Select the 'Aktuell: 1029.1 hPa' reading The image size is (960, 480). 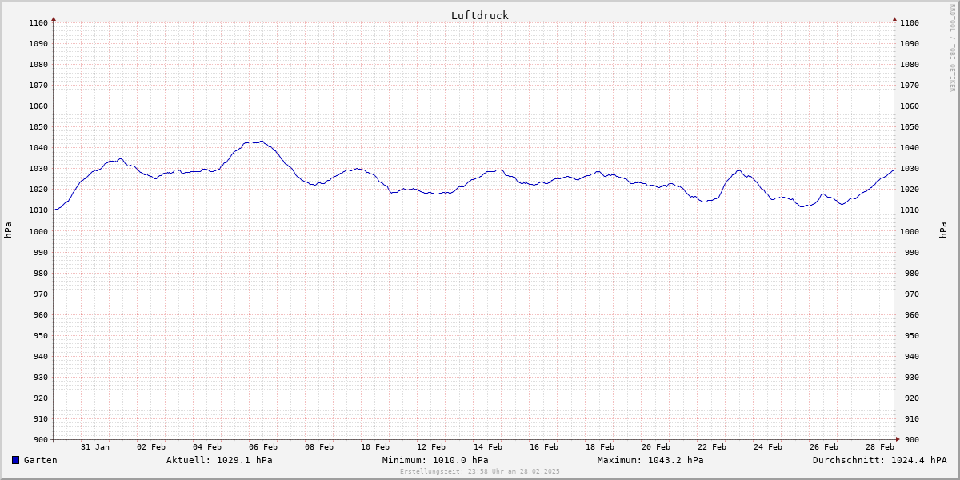tap(219, 460)
